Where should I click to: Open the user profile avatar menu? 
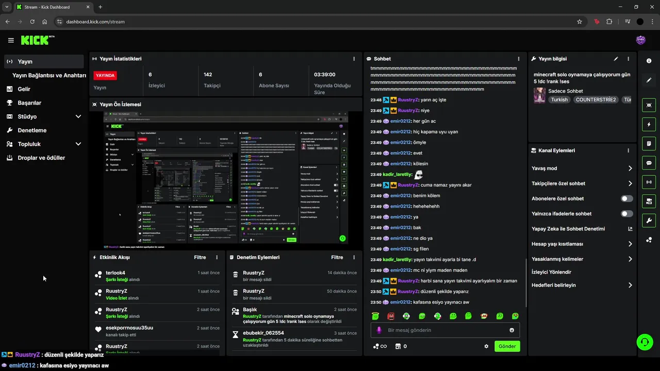[x=641, y=40]
